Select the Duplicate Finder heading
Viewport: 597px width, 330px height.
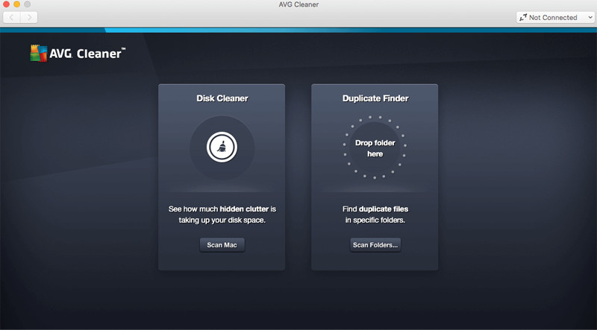coord(375,98)
